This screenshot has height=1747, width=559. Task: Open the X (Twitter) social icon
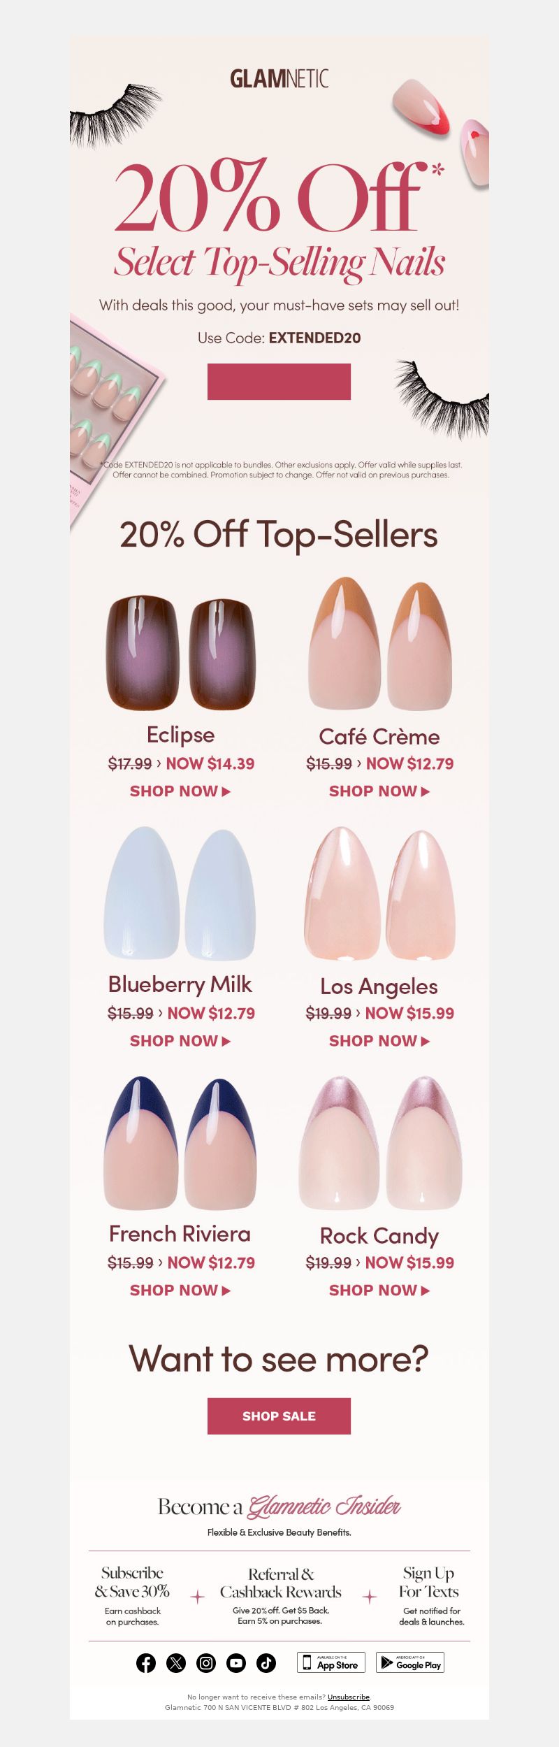pos(176,1663)
